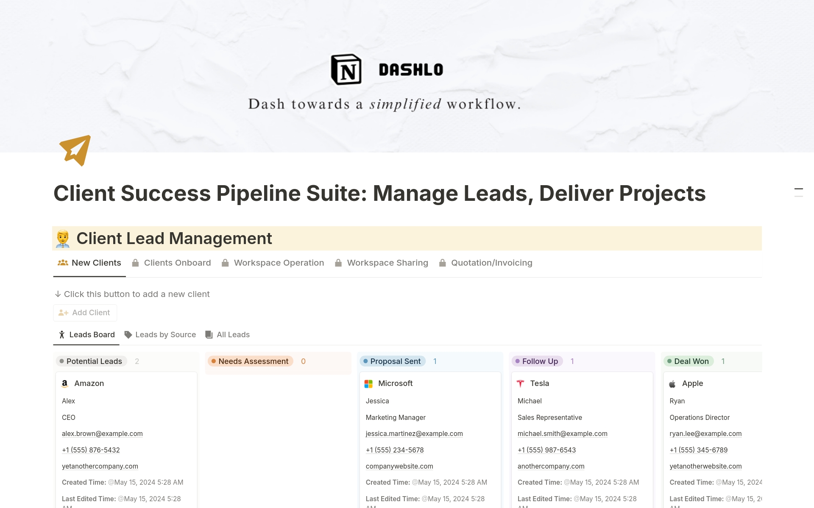The height and width of the screenshot is (508, 814).
Task: Click the people icon on New Clients tab
Action: click(x=62, y=263)
